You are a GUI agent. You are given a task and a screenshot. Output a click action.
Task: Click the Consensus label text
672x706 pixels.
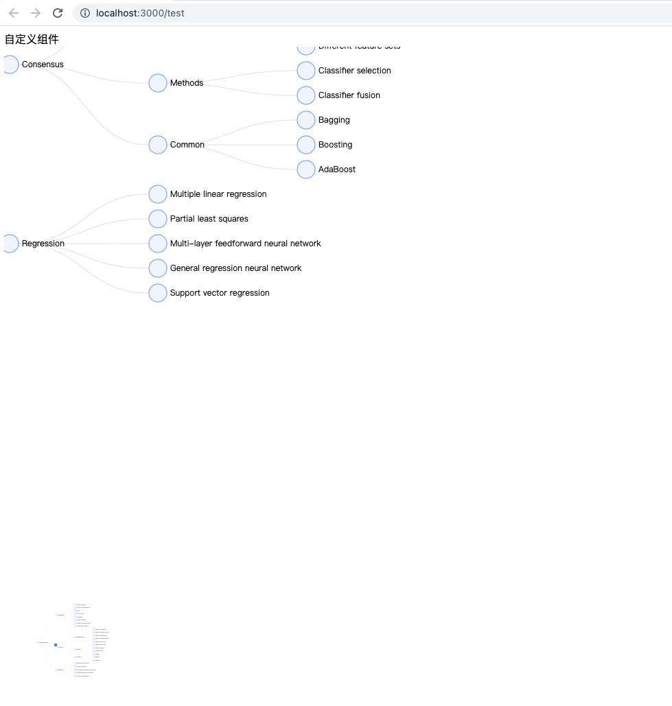click(x=43, y=64)
